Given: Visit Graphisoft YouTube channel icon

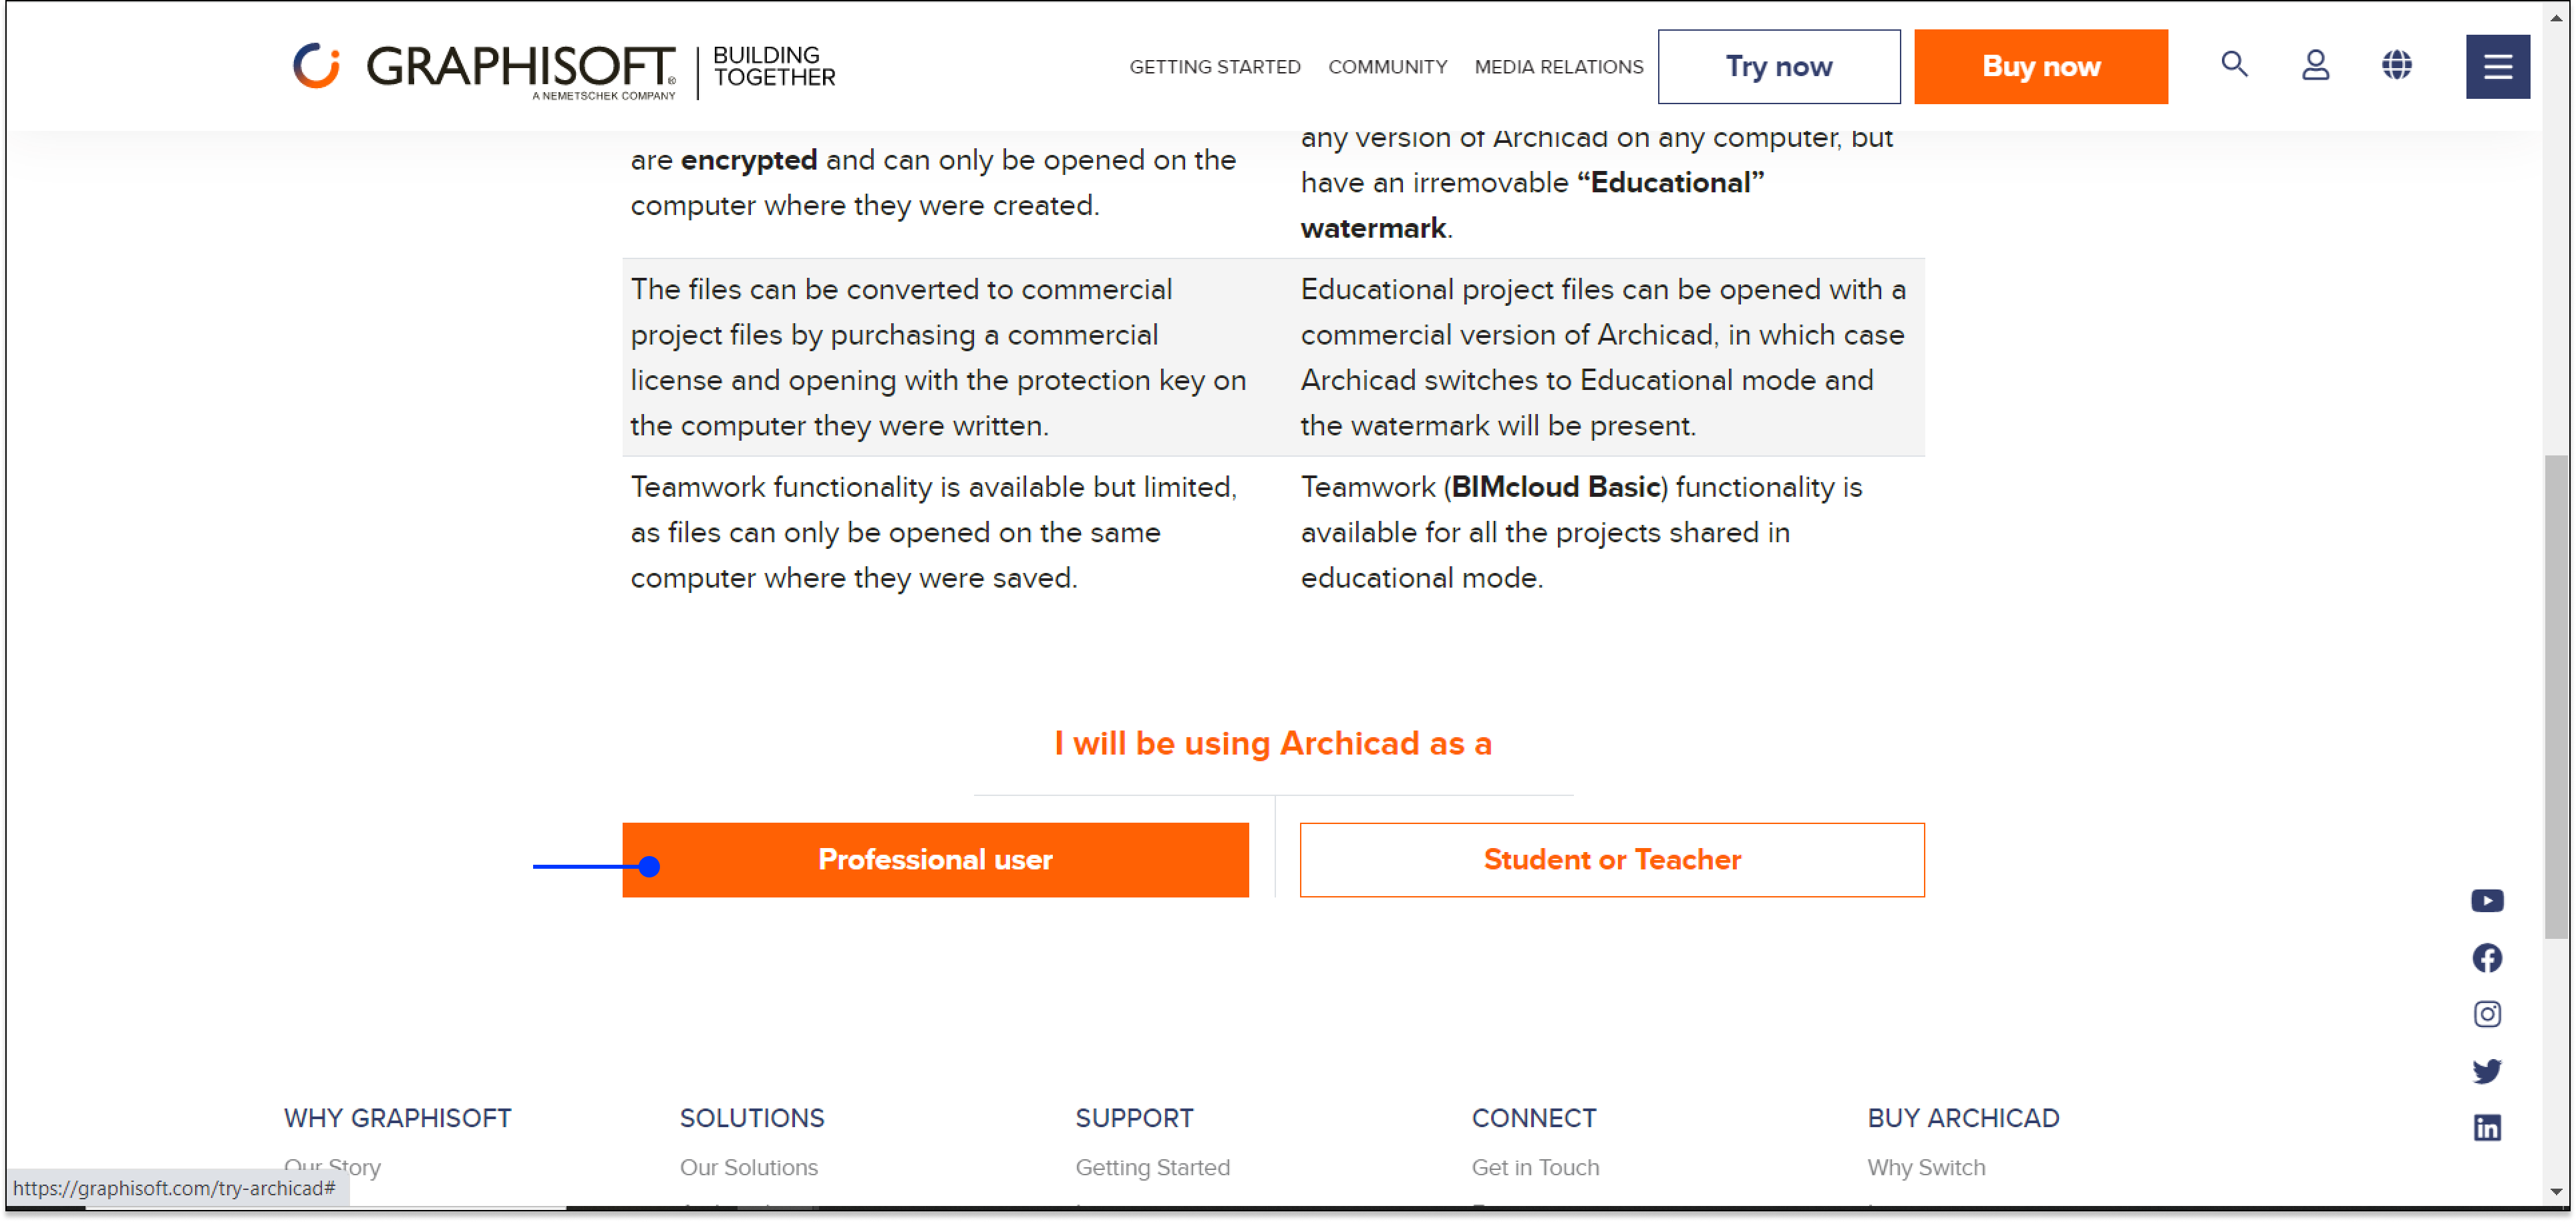Looking at the screenshot, I should pos(2487,901).
